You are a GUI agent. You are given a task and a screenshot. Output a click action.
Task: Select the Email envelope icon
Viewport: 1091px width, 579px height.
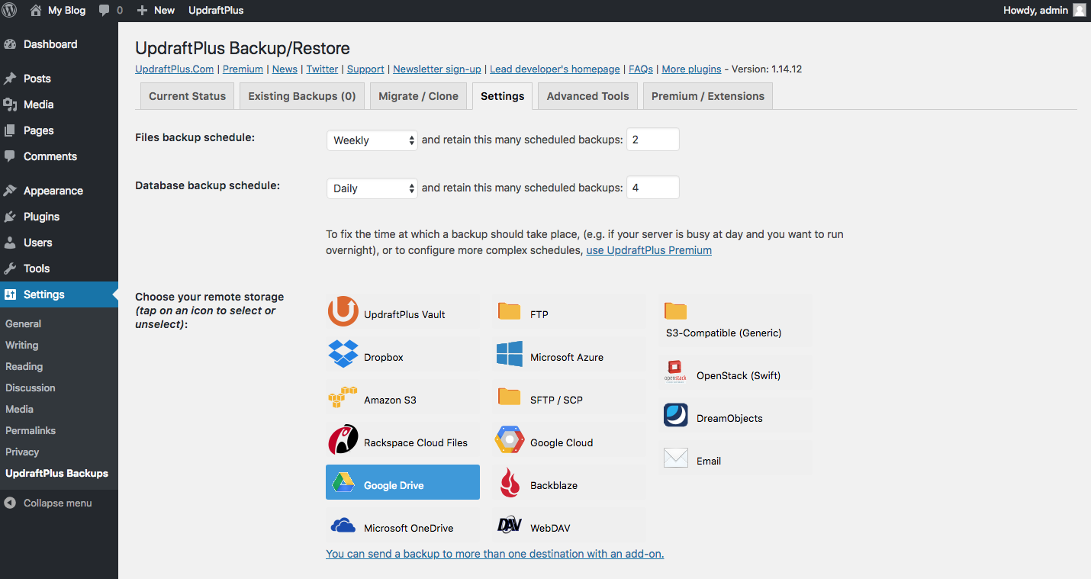(x=676, y=458)
